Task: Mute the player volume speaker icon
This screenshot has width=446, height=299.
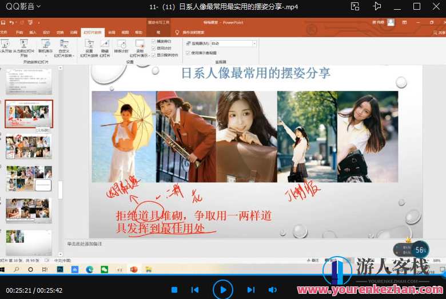Action: 273,290
